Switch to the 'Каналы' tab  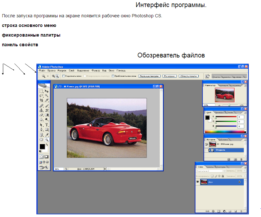pos(210,167)
